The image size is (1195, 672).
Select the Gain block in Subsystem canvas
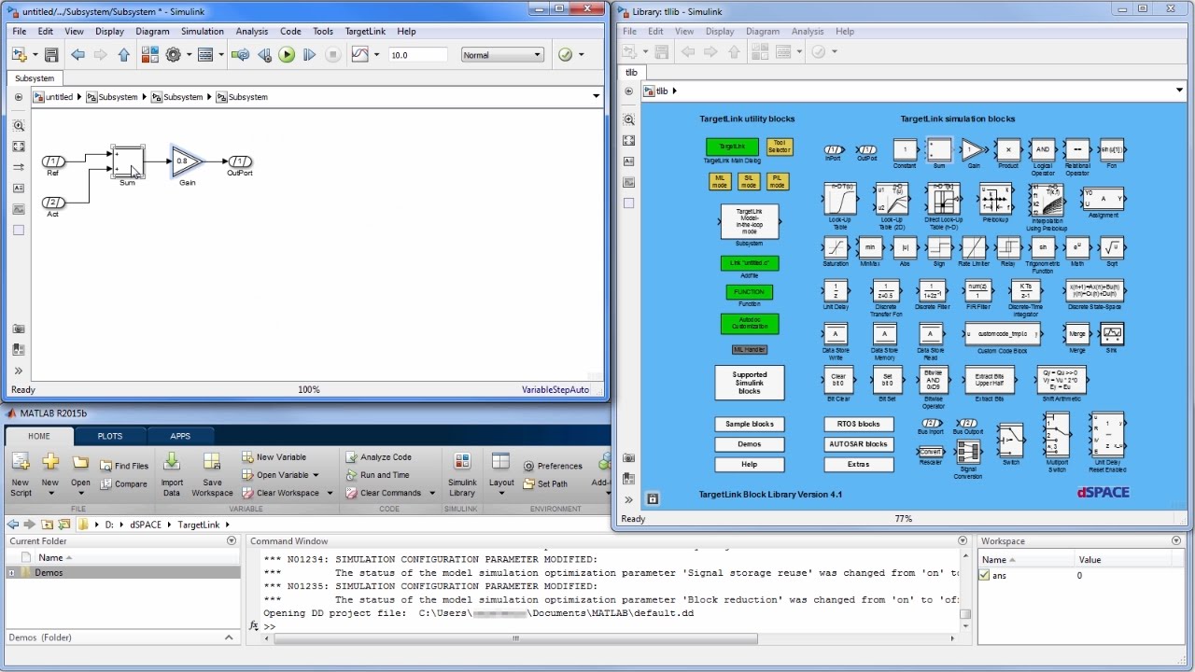click(186, 161)
